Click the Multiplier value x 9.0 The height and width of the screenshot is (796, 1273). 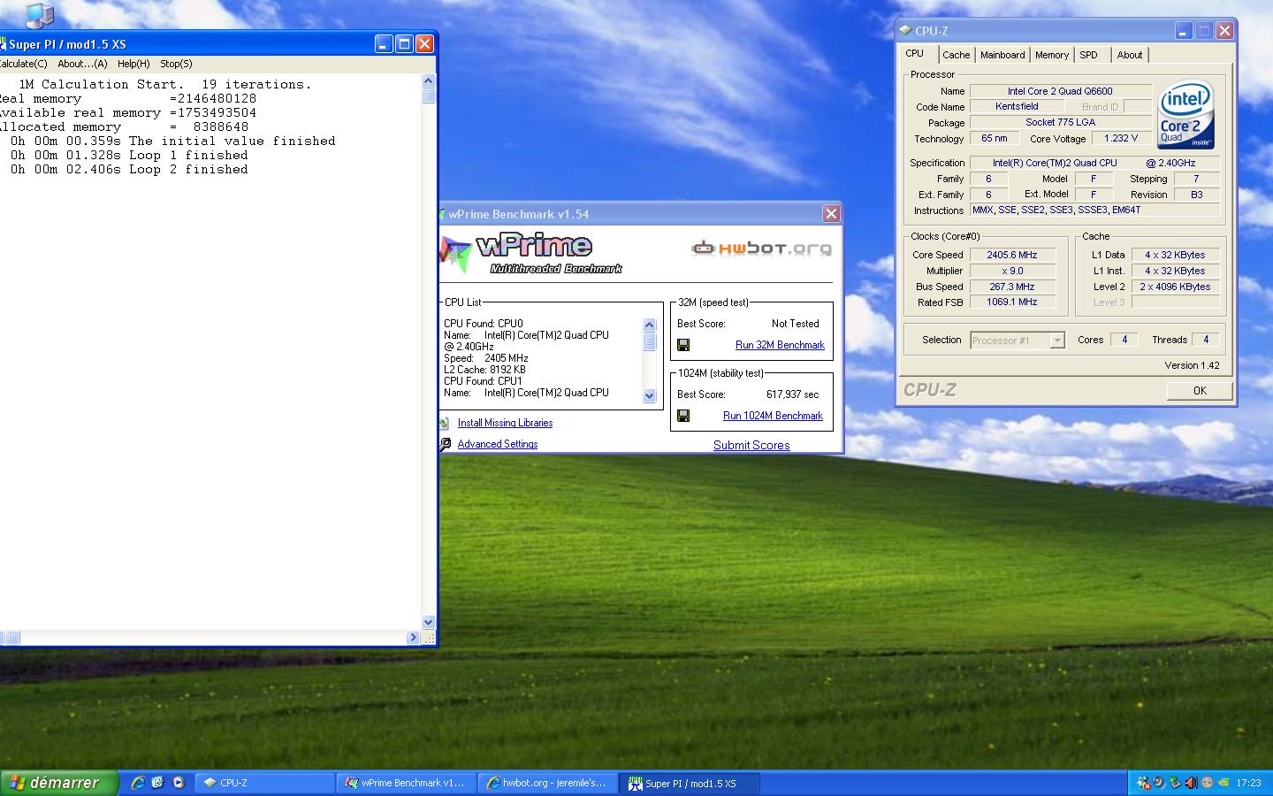click(1012, 271)
